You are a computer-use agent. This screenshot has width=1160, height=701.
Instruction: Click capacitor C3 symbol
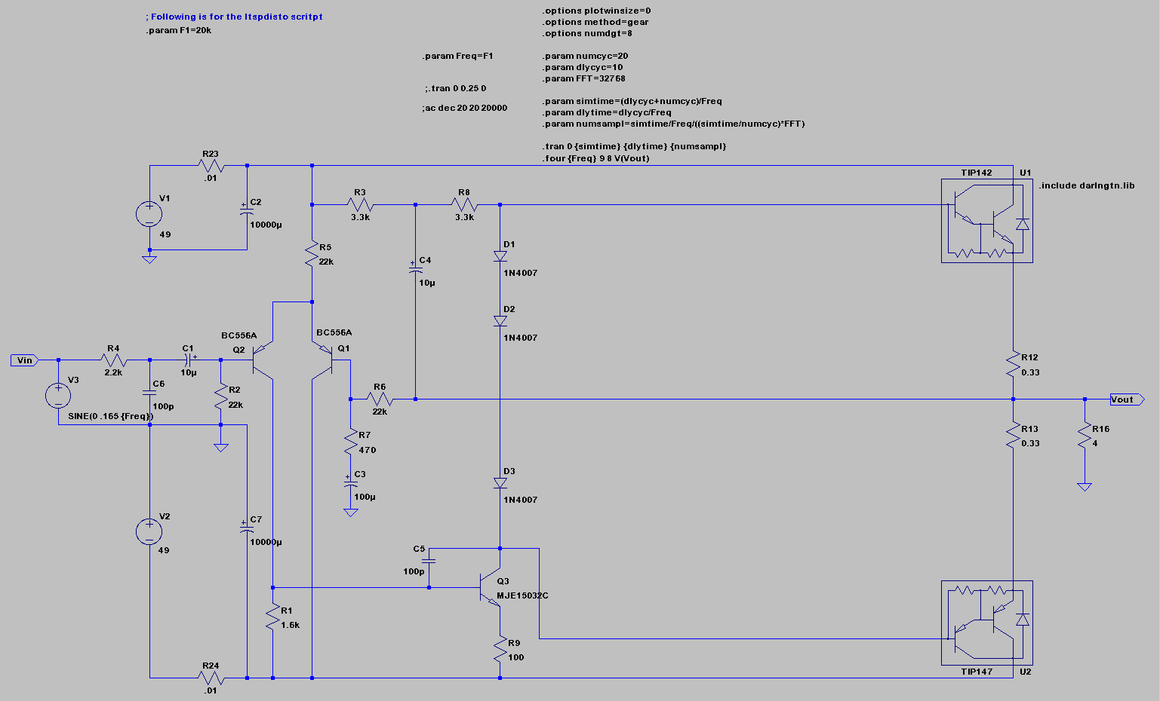pos(350,483)
